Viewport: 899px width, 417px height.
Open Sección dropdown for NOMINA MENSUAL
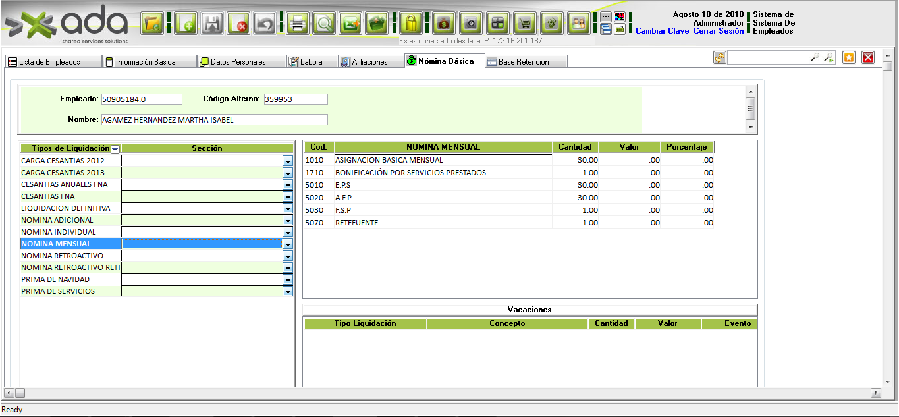point(288,244)
